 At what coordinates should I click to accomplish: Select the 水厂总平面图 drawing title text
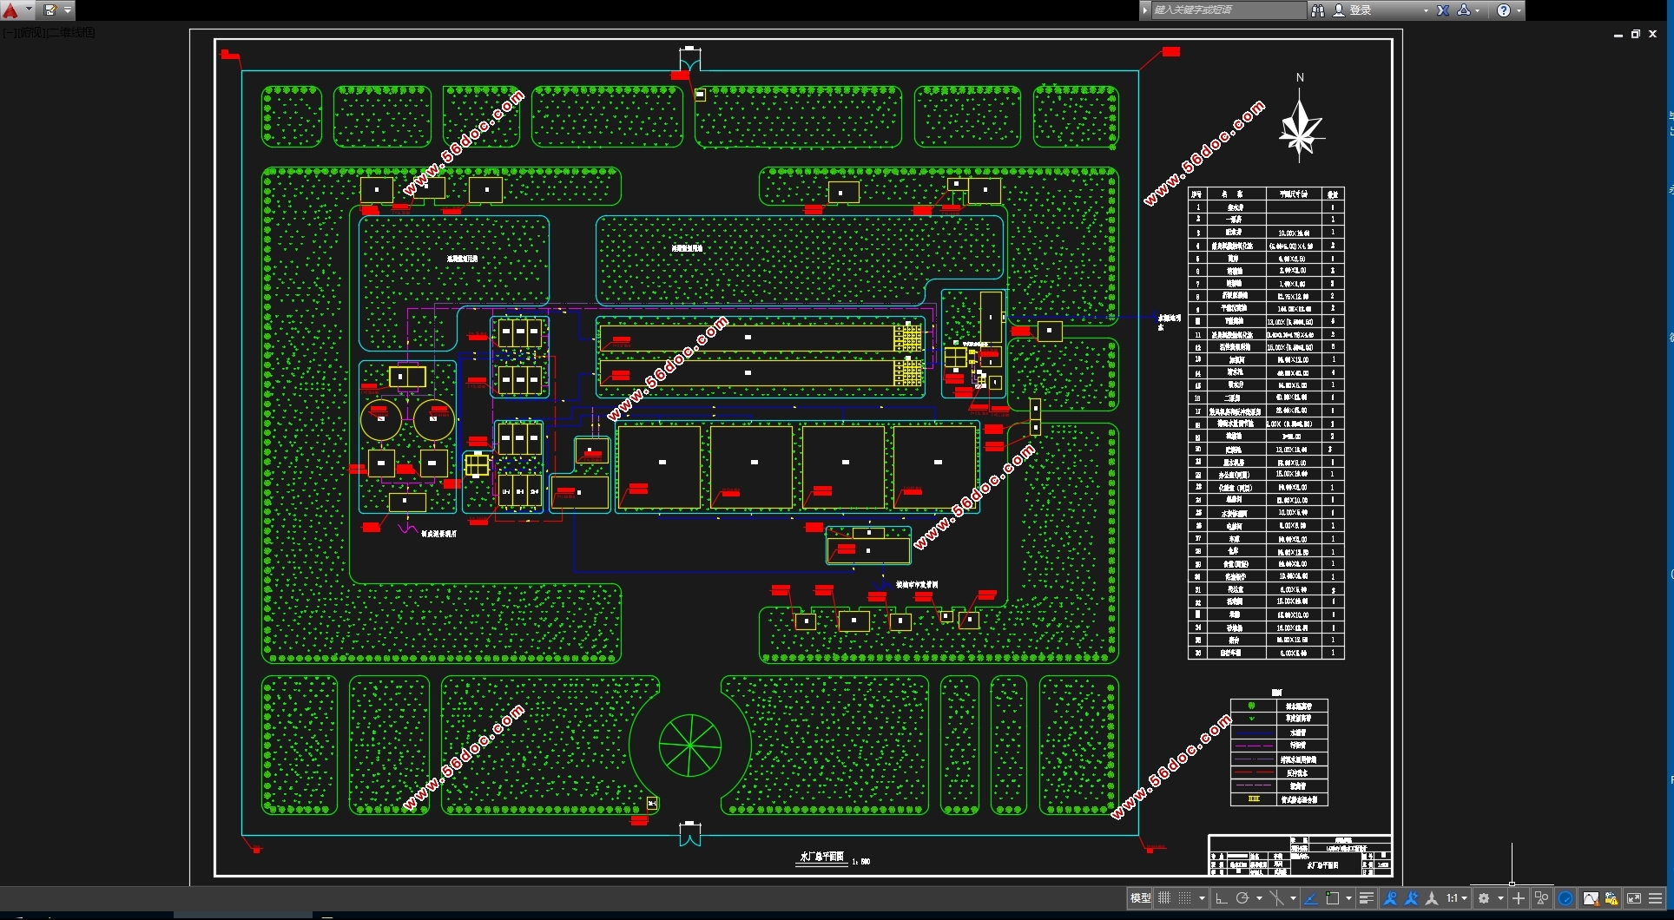[x=821, y=857]
